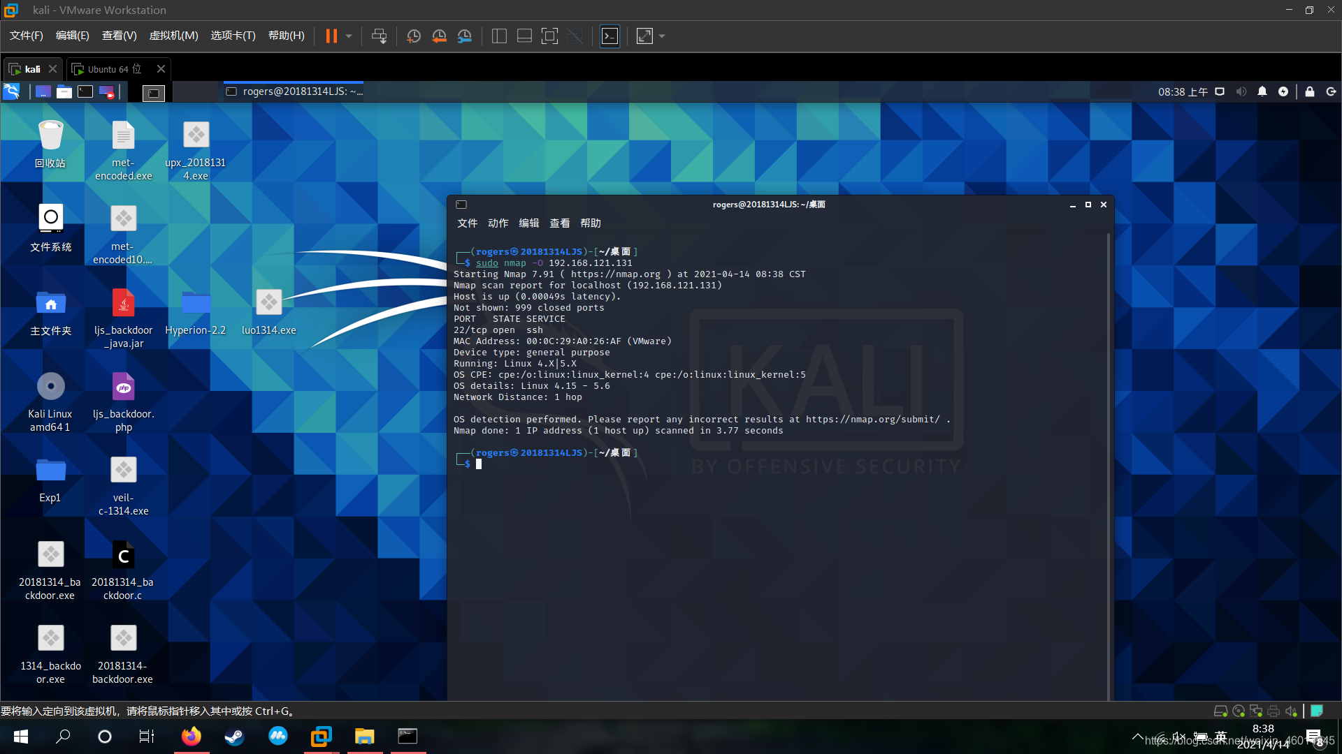Open the Windows Start menu
This screenshot has width=1342, height=754.
click(21, 737)
